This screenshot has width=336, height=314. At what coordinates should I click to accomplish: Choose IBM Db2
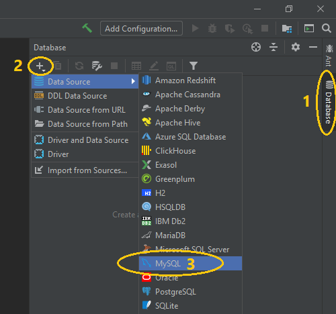coord(191,221)
